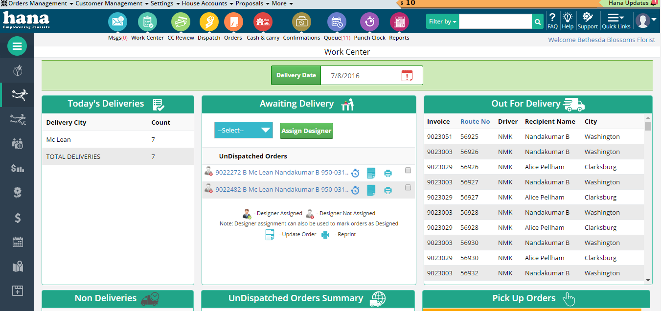Open the Filter by dropdown

tap(442, 22)
